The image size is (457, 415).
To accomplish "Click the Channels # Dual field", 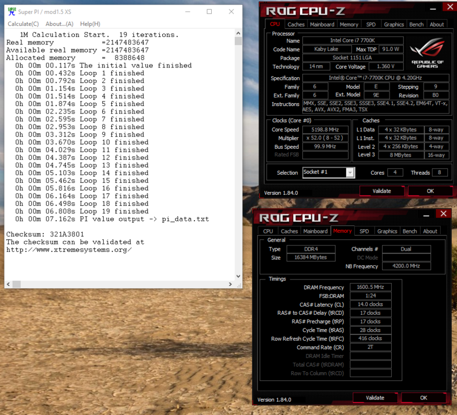I will [406, 249].
